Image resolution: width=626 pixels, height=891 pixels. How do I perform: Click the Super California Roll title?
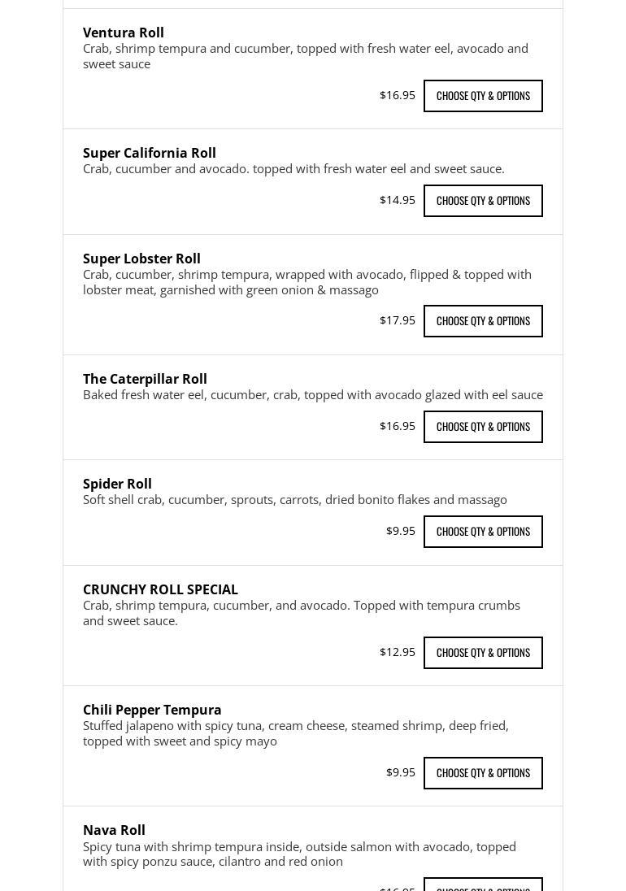[x=150, y=153]
